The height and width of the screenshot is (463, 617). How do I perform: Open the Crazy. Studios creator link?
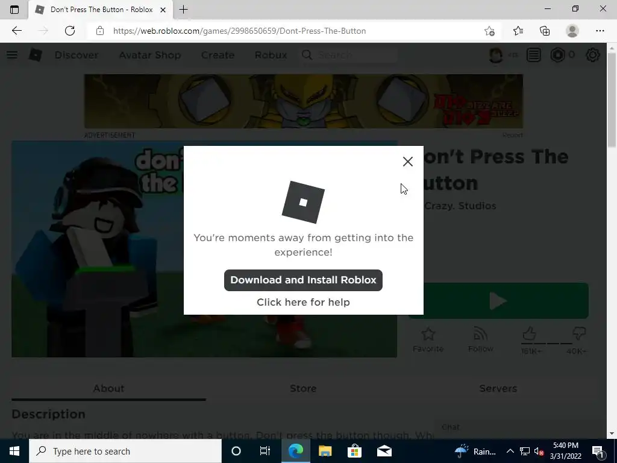click(x=460, y=206)
